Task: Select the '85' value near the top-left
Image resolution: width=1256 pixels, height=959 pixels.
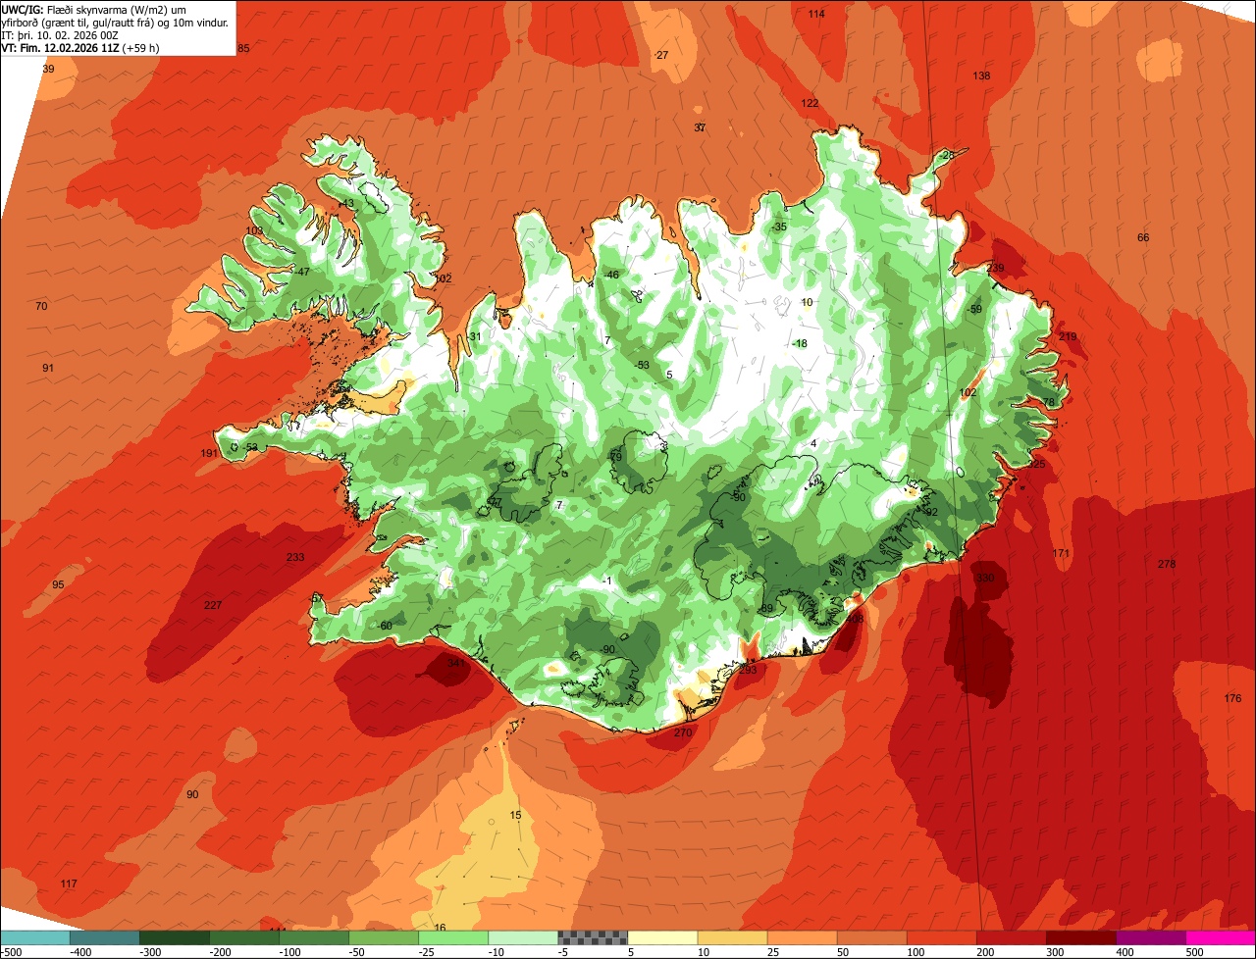Action: [244, 48]
